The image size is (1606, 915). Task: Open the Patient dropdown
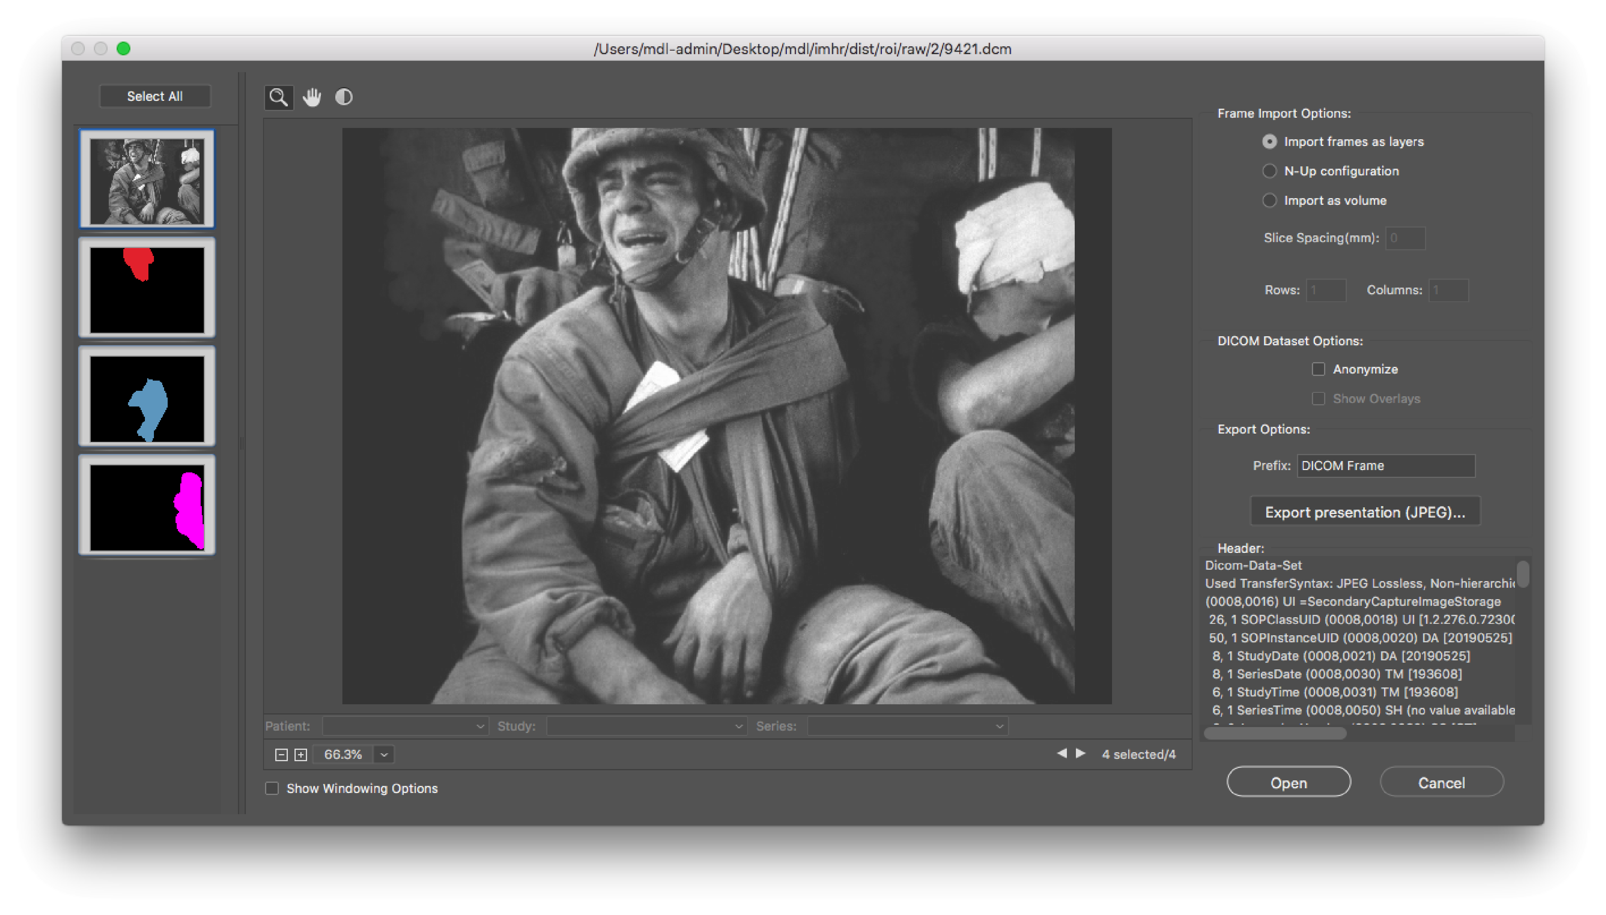point(406,727)
